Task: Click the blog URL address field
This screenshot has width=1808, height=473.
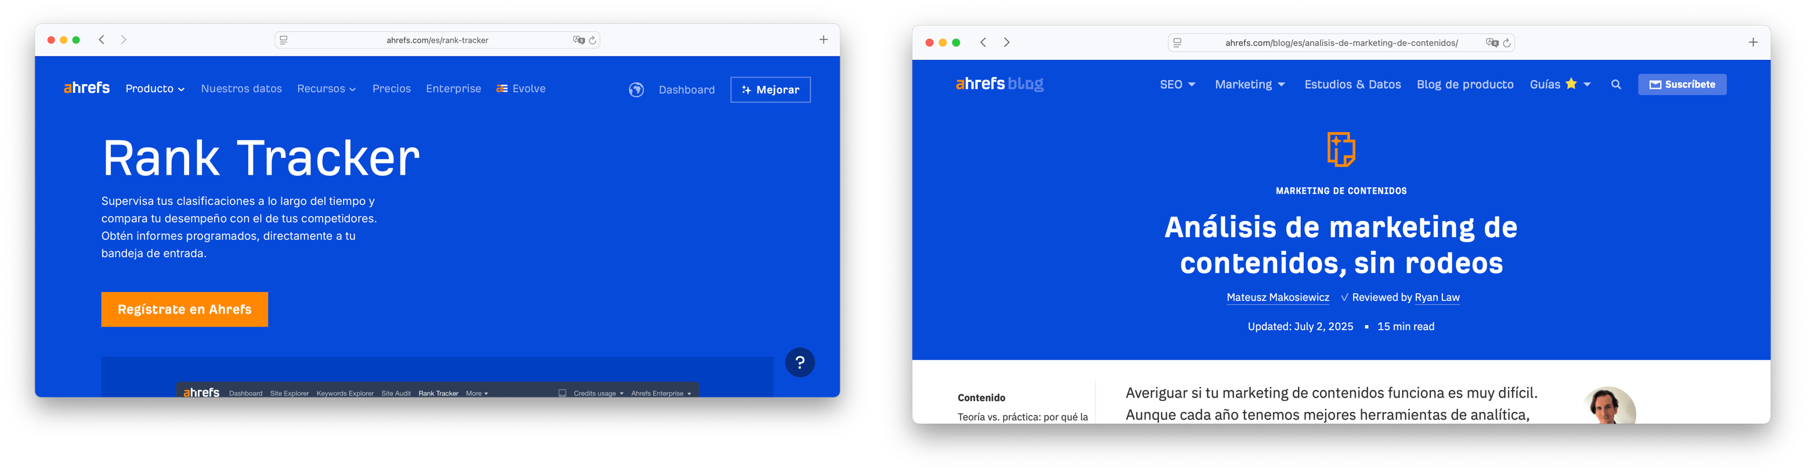Action: coord(1341,43)
